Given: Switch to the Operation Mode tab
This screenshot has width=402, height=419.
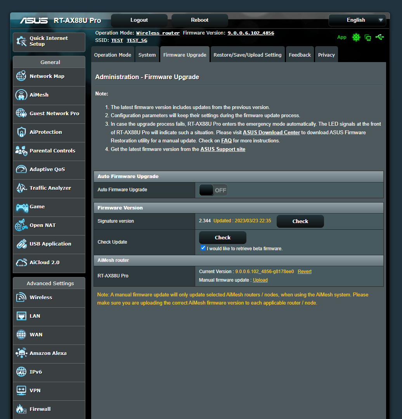Looking at the screenshot, I should click(x=113, y=55).
